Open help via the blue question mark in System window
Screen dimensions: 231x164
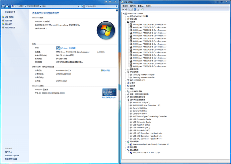[117, 10]
